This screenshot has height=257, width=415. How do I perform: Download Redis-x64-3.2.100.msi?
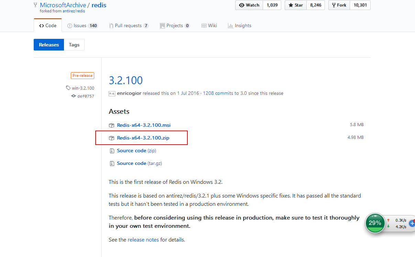pos(144,125)
